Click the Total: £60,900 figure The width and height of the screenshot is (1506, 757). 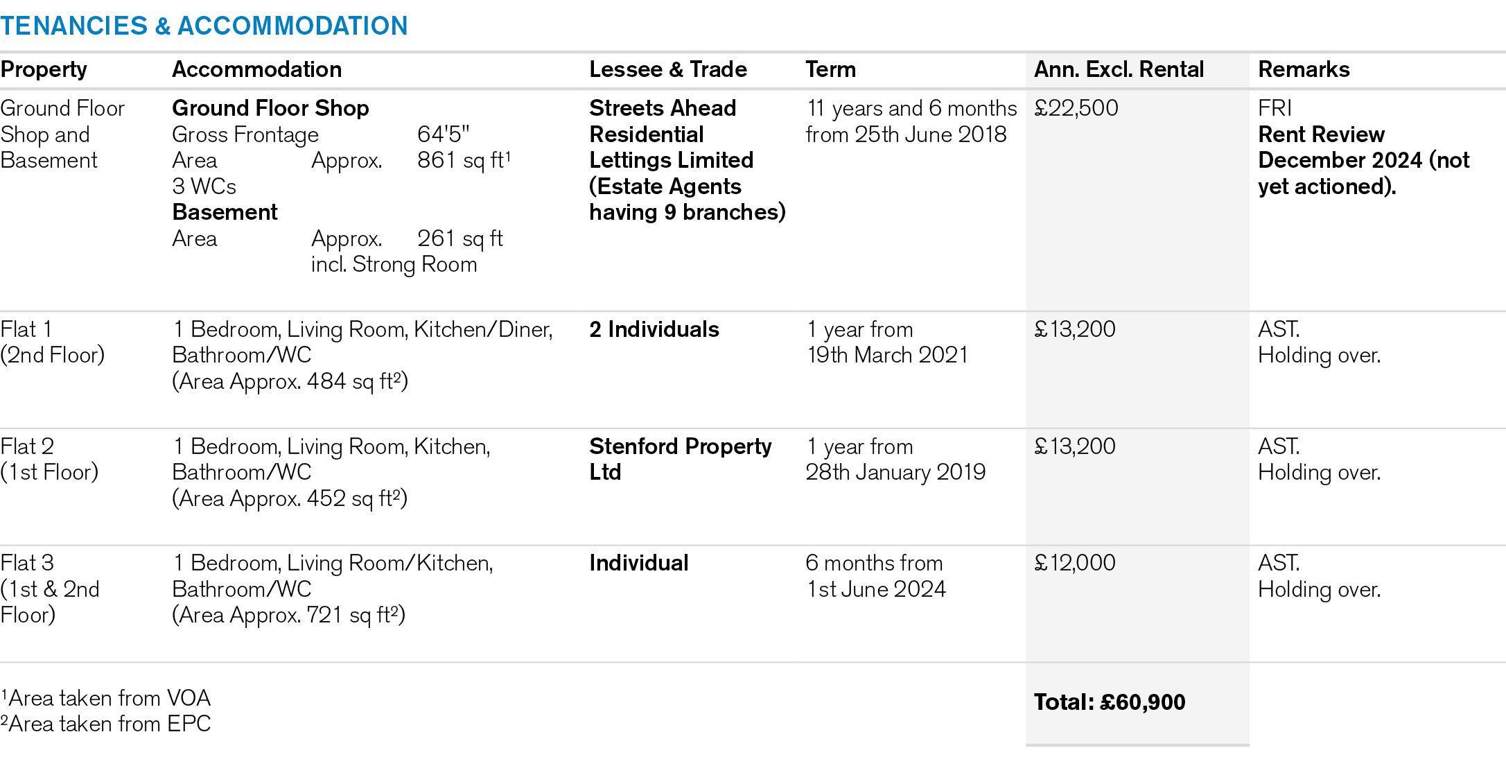1109,702
